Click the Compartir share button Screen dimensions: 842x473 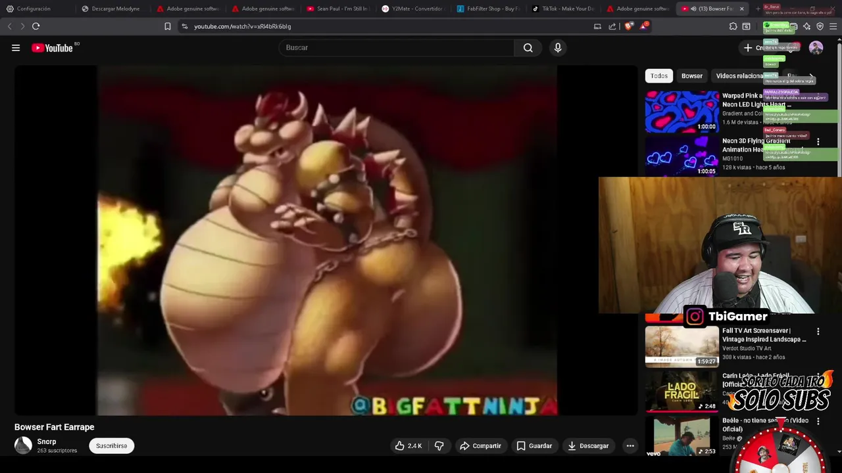[480, 445]
